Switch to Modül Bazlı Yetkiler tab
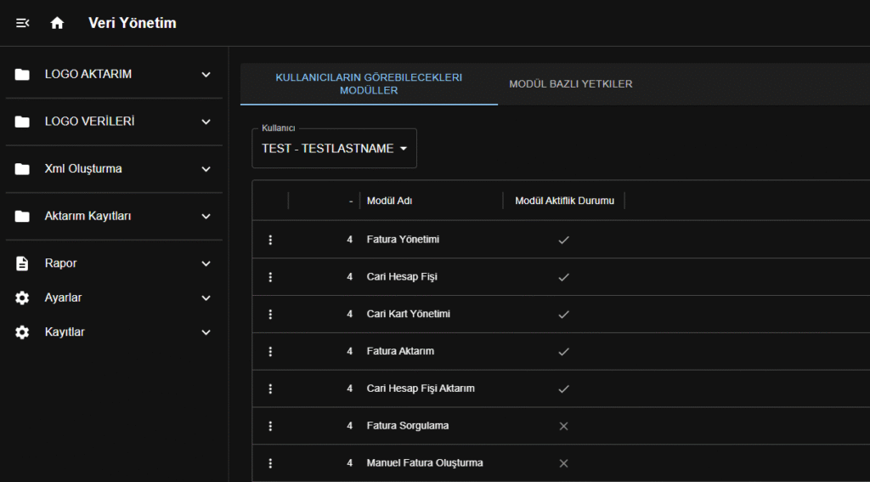 click(570, 84)
